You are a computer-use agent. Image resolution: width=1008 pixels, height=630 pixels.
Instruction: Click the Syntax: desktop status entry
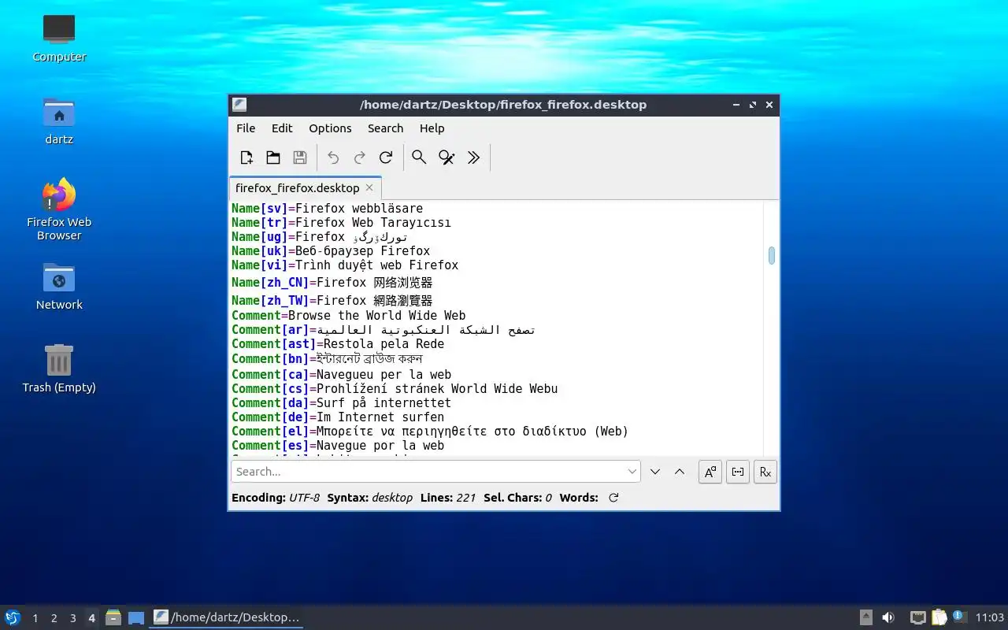[370, 498]
